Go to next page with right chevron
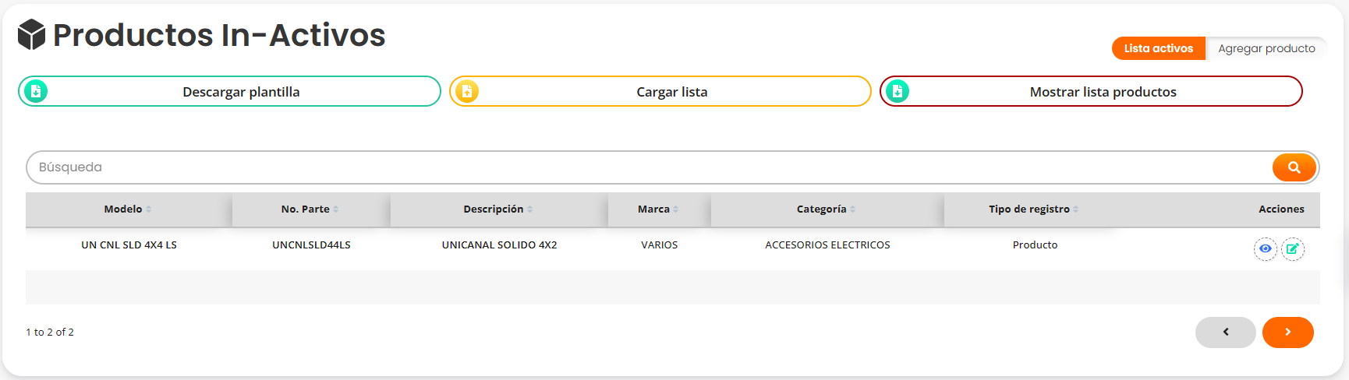The height and width of the screenshot is (380, 1349). pos(1287,332)
